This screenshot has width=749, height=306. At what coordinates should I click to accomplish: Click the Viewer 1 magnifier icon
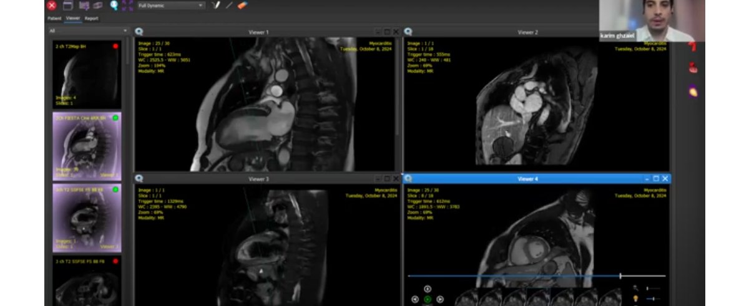pyautogui.click(x=139, y=32)
